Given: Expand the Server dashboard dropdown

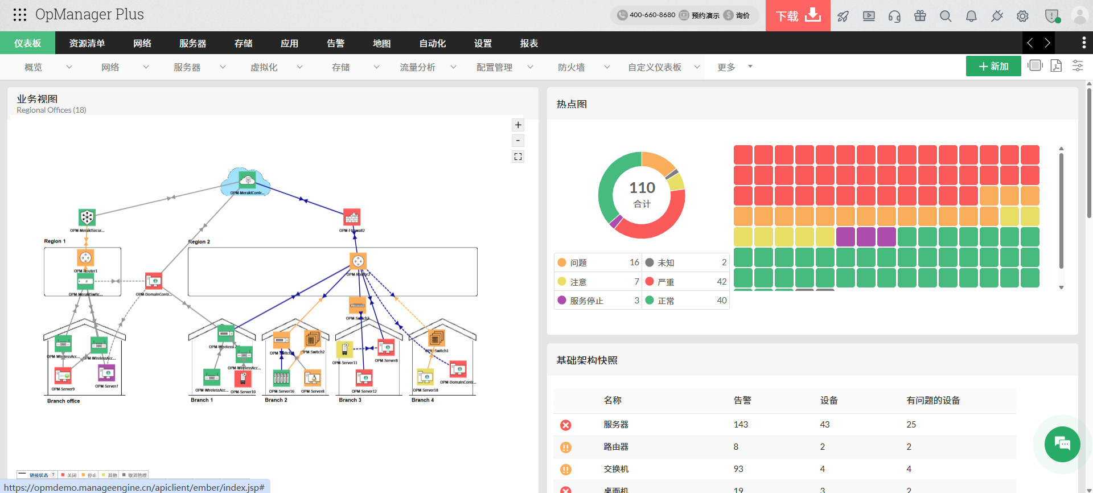Looking at the screenshot, I should 223,67.
